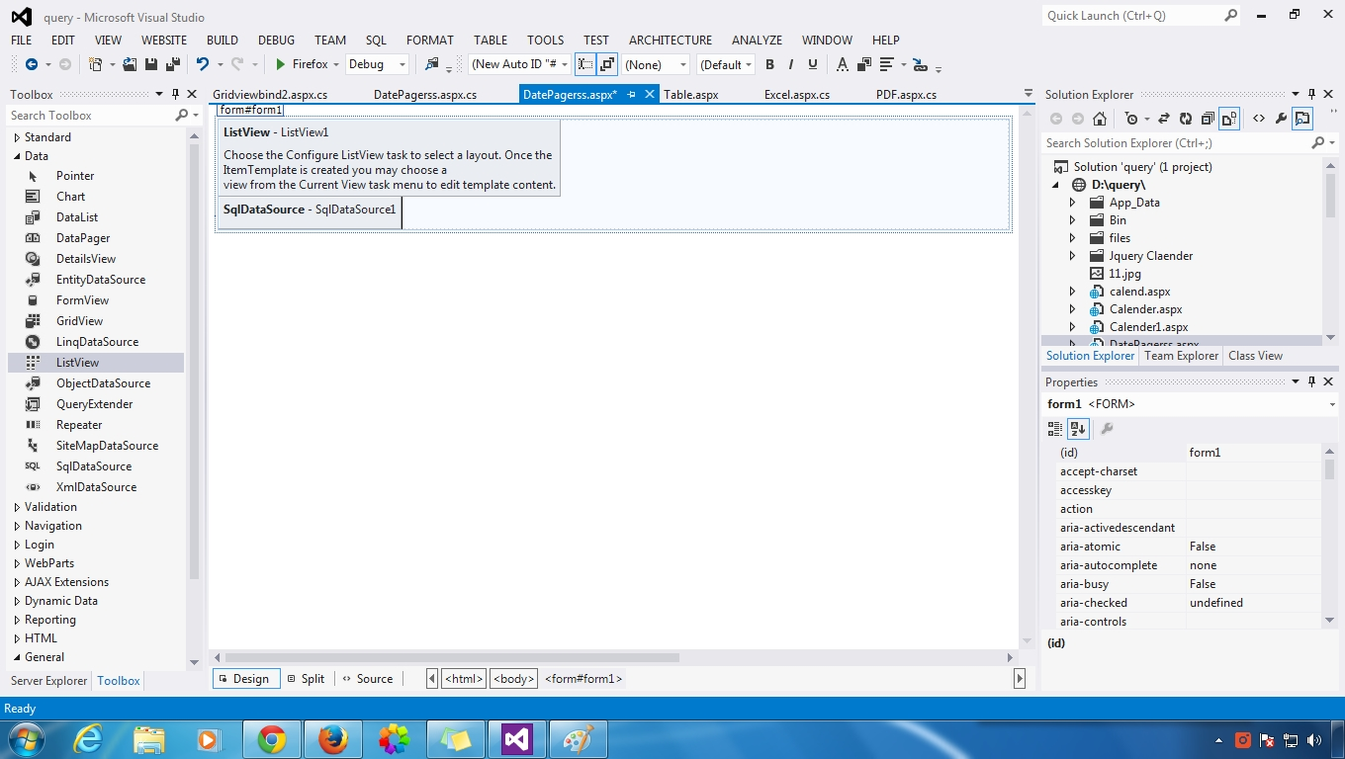Switch to the Table.aspx document tab

point(691,95)
